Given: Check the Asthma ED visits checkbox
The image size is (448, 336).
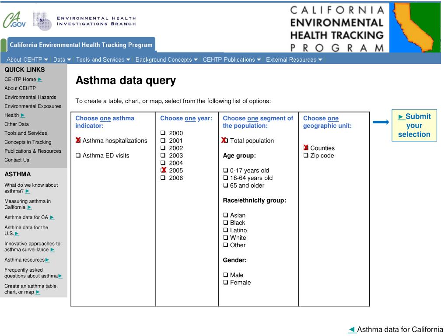Looking at the screenshot, I should [x=78, y=155].
